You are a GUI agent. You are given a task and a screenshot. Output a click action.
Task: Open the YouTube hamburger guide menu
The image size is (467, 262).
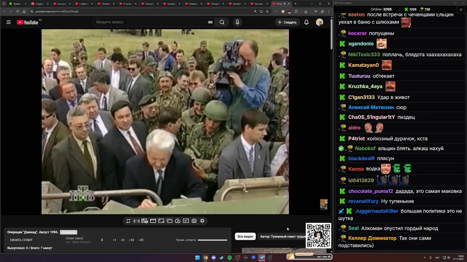(x=8, y=22)
